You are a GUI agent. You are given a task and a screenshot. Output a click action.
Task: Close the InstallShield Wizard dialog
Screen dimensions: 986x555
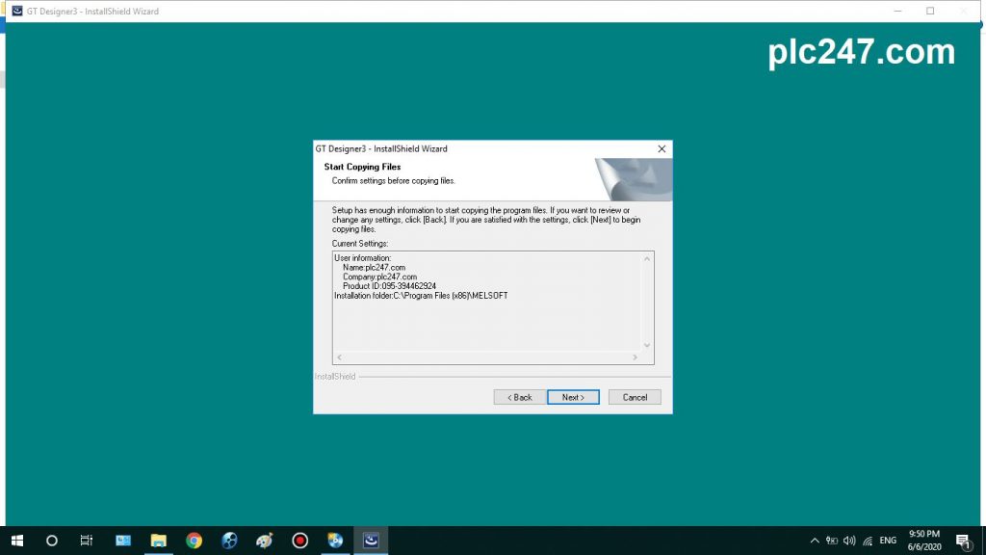click(x=662, y=149)
